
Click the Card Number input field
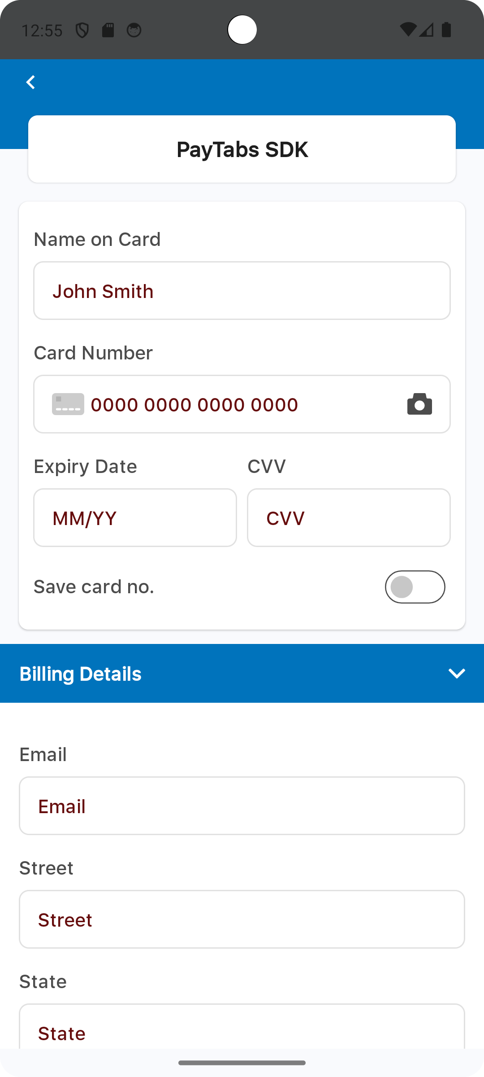point(242,404)
